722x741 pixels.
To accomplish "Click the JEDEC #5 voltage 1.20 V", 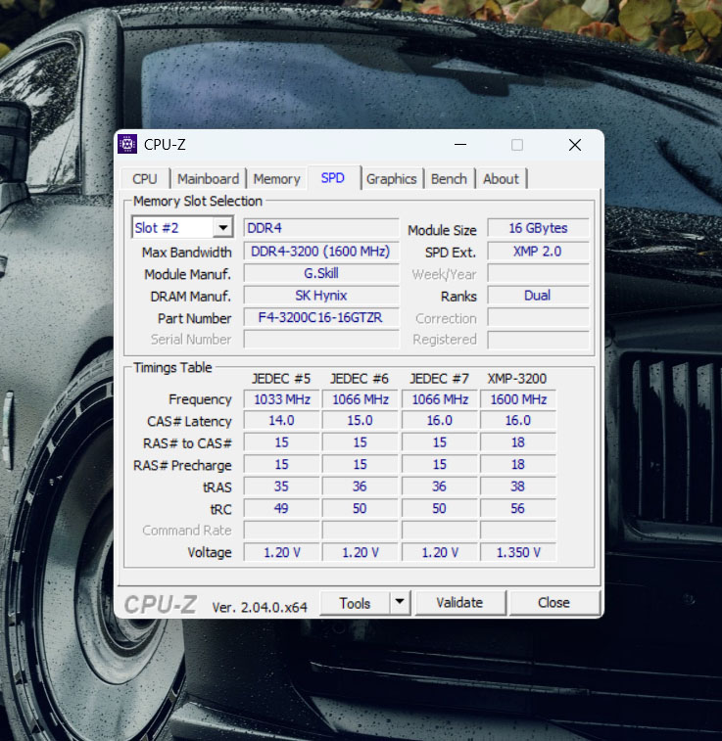I will [x=282, y=552].
